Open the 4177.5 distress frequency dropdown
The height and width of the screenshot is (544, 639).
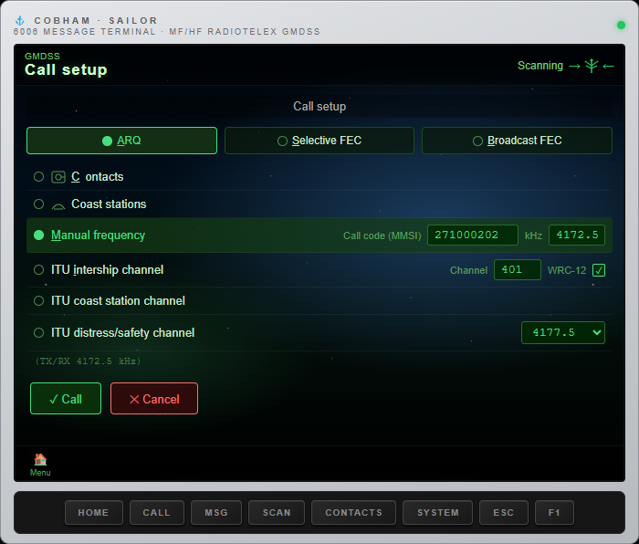563,332
